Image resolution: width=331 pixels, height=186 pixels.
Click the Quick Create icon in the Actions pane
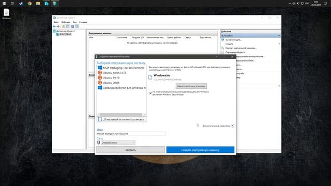222,40
